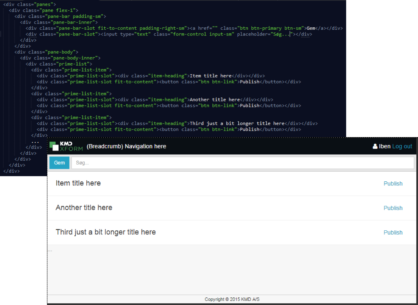This screenshot has width=418, height=305.
Task: Select 'Another title here' list row heading
Action: click(x=84, y=208)
